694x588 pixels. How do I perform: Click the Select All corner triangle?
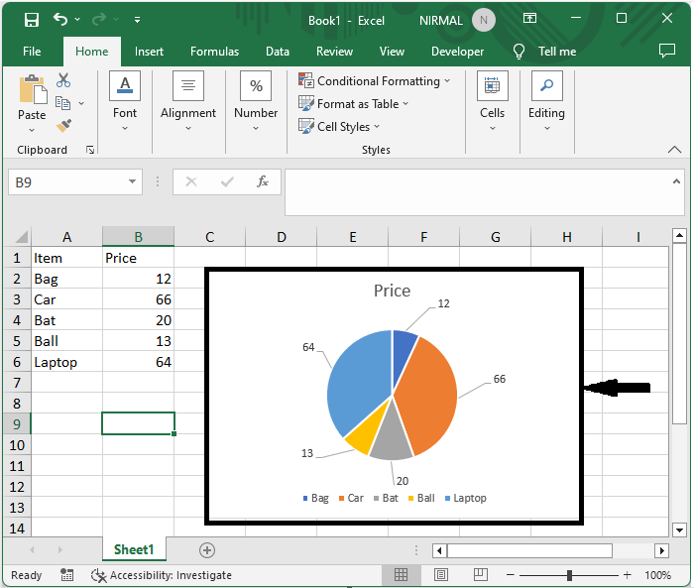21,237
